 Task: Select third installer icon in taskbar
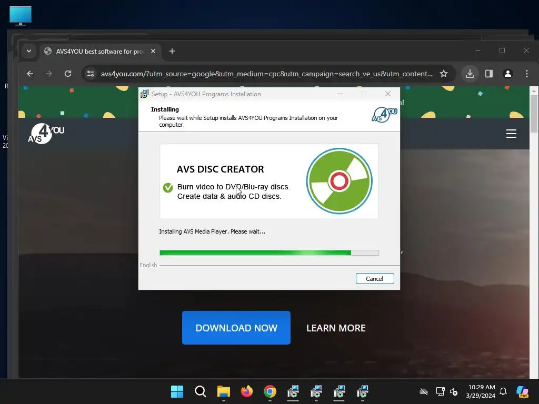pyautogui.click(x=339, y=391)
